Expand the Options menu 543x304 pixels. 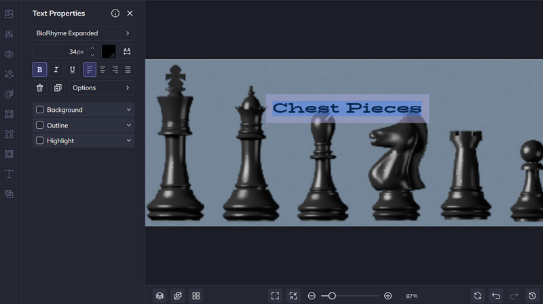tap(101, 88)
